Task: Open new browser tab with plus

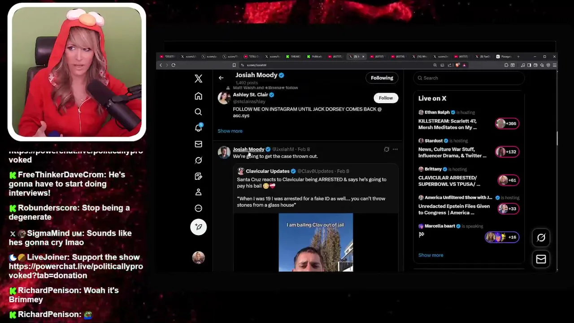Action: (x=518, y=57)
